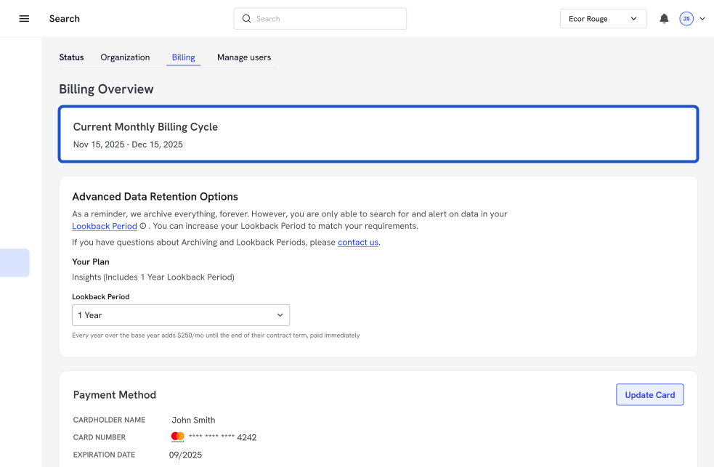The width and height of the screenshot is (714, 467).
Task: Select the Billing tab
Action: point(183,57)
